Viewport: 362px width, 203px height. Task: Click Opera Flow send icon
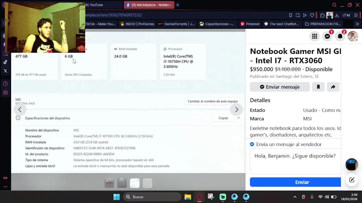(305, 15)
